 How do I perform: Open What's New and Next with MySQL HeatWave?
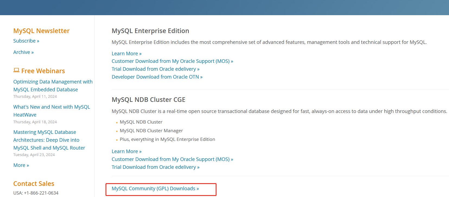52,111
